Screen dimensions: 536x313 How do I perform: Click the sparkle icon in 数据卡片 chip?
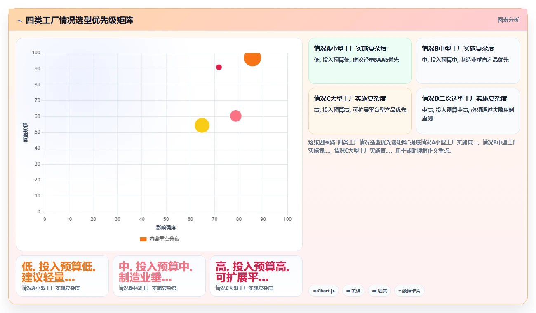(x=400, y=291)
